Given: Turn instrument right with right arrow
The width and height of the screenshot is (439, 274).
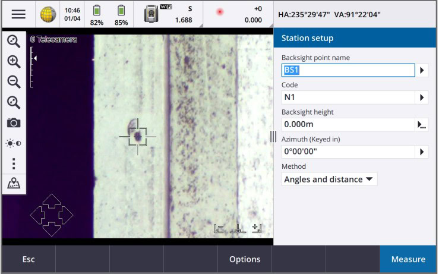Looking at the screenshot, I should tap(66, 215).
